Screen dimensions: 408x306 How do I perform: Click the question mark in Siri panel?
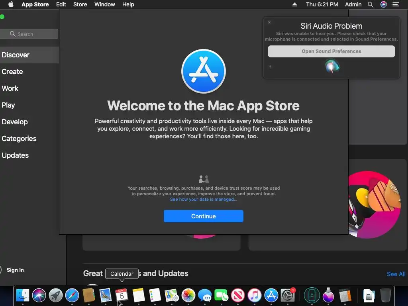tap(270, 67)
